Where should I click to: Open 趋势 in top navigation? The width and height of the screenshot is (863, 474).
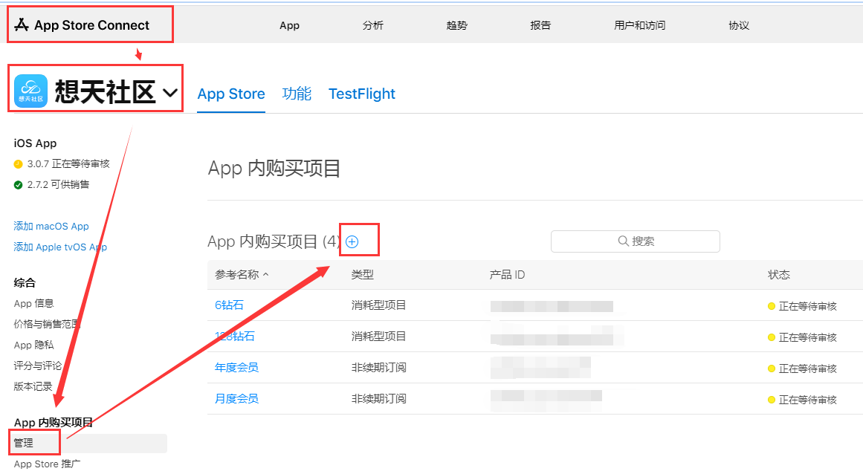point(456,25)
